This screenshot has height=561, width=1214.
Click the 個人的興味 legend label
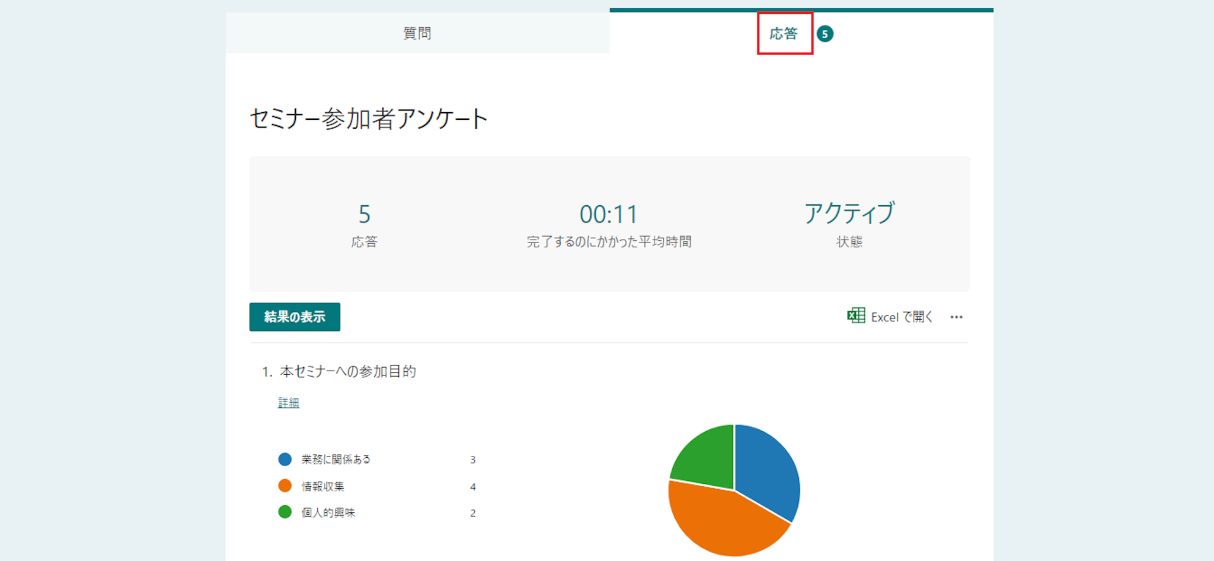pos(328,513)
